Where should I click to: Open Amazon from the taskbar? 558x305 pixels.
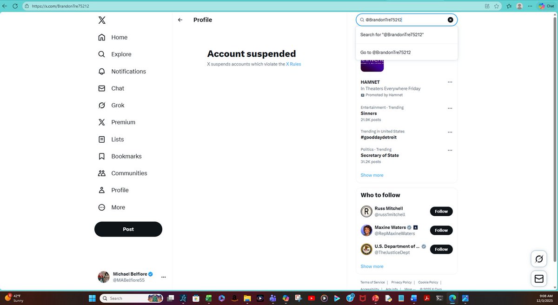(234, 298)
